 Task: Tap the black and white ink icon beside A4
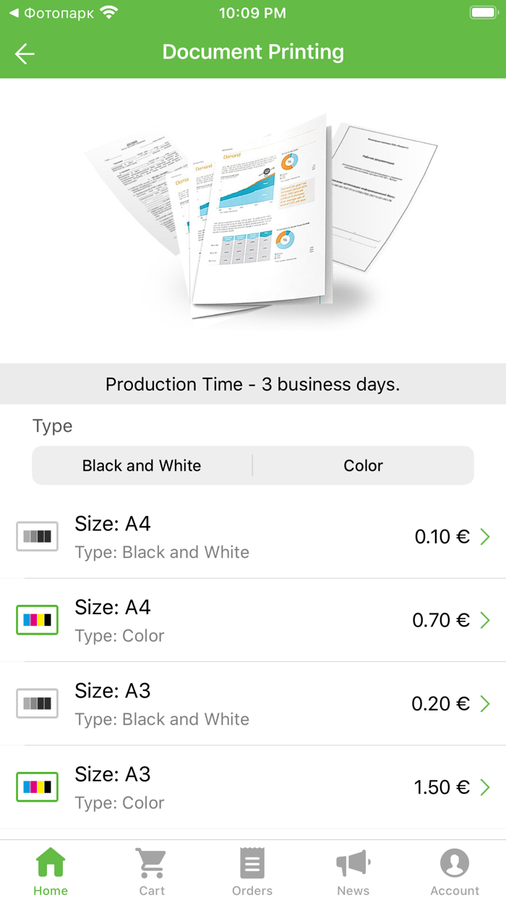37,537
